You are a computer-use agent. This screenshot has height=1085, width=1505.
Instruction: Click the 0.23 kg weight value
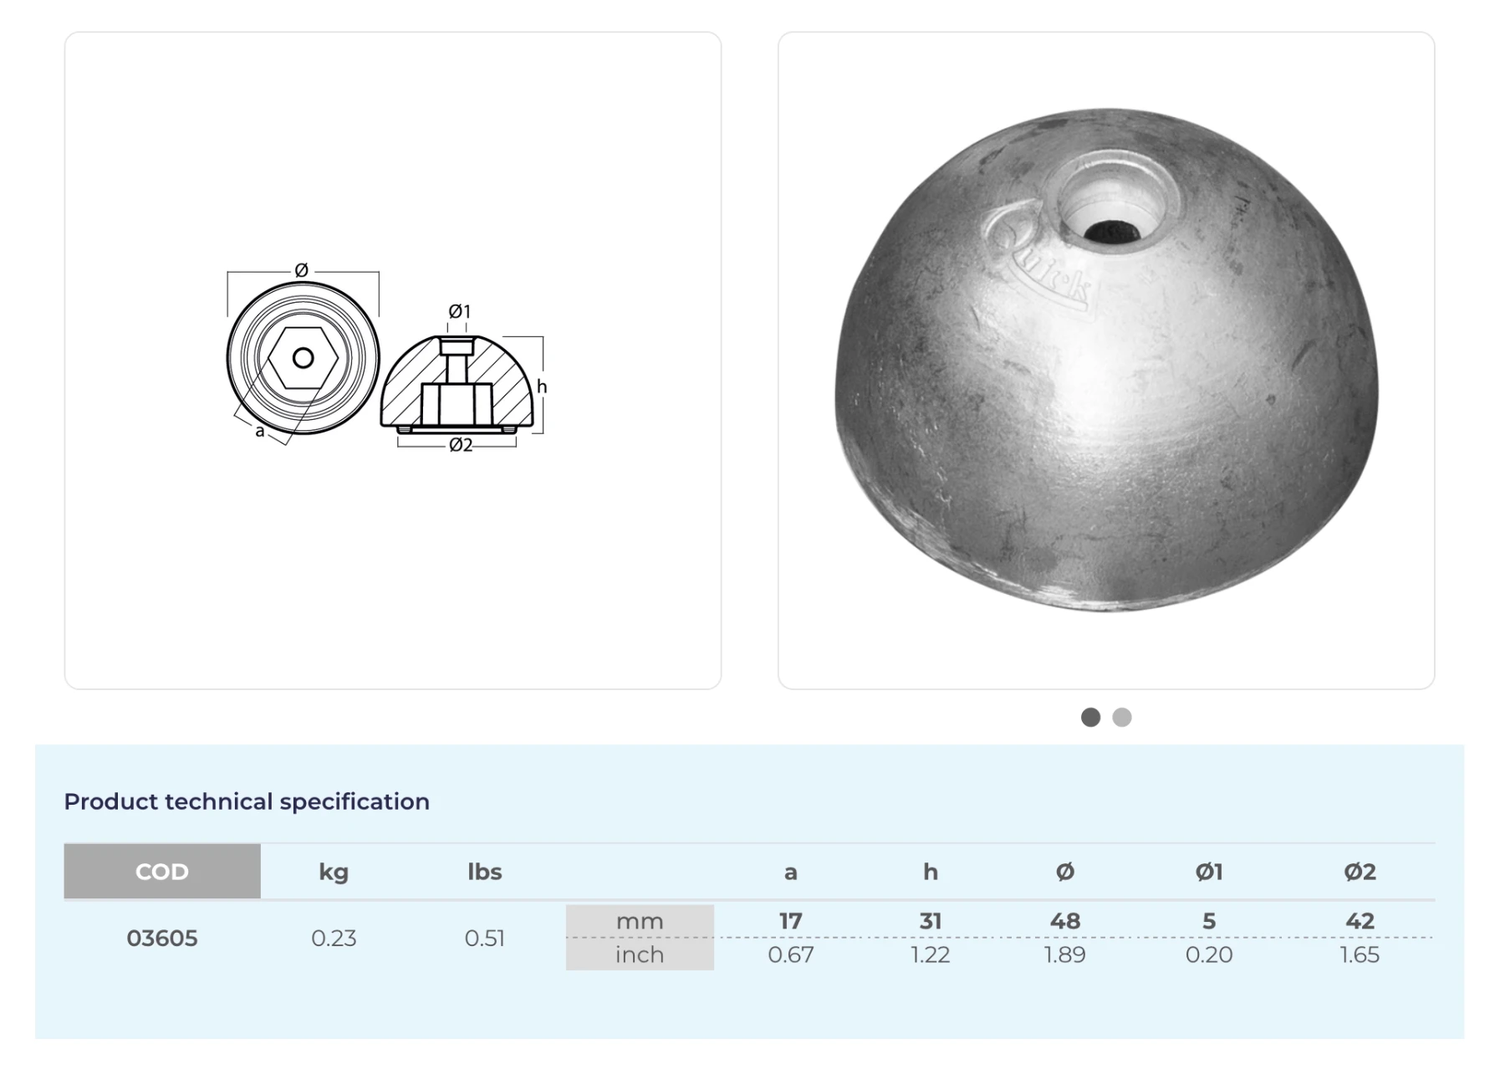334,938
